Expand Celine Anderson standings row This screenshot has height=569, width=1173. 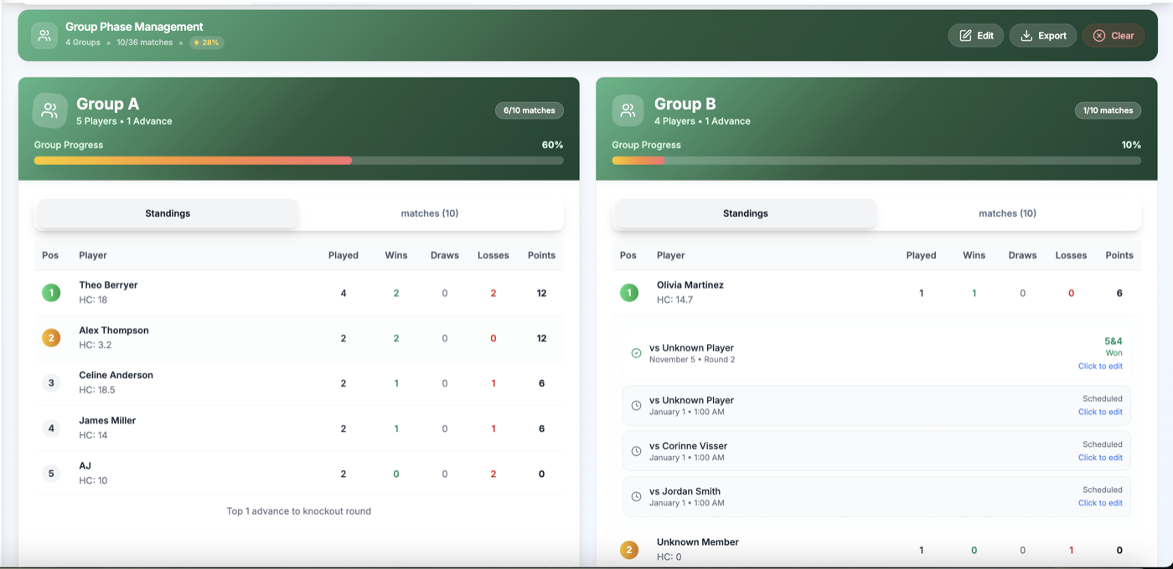pyautogui.click(x=299, y=383)
